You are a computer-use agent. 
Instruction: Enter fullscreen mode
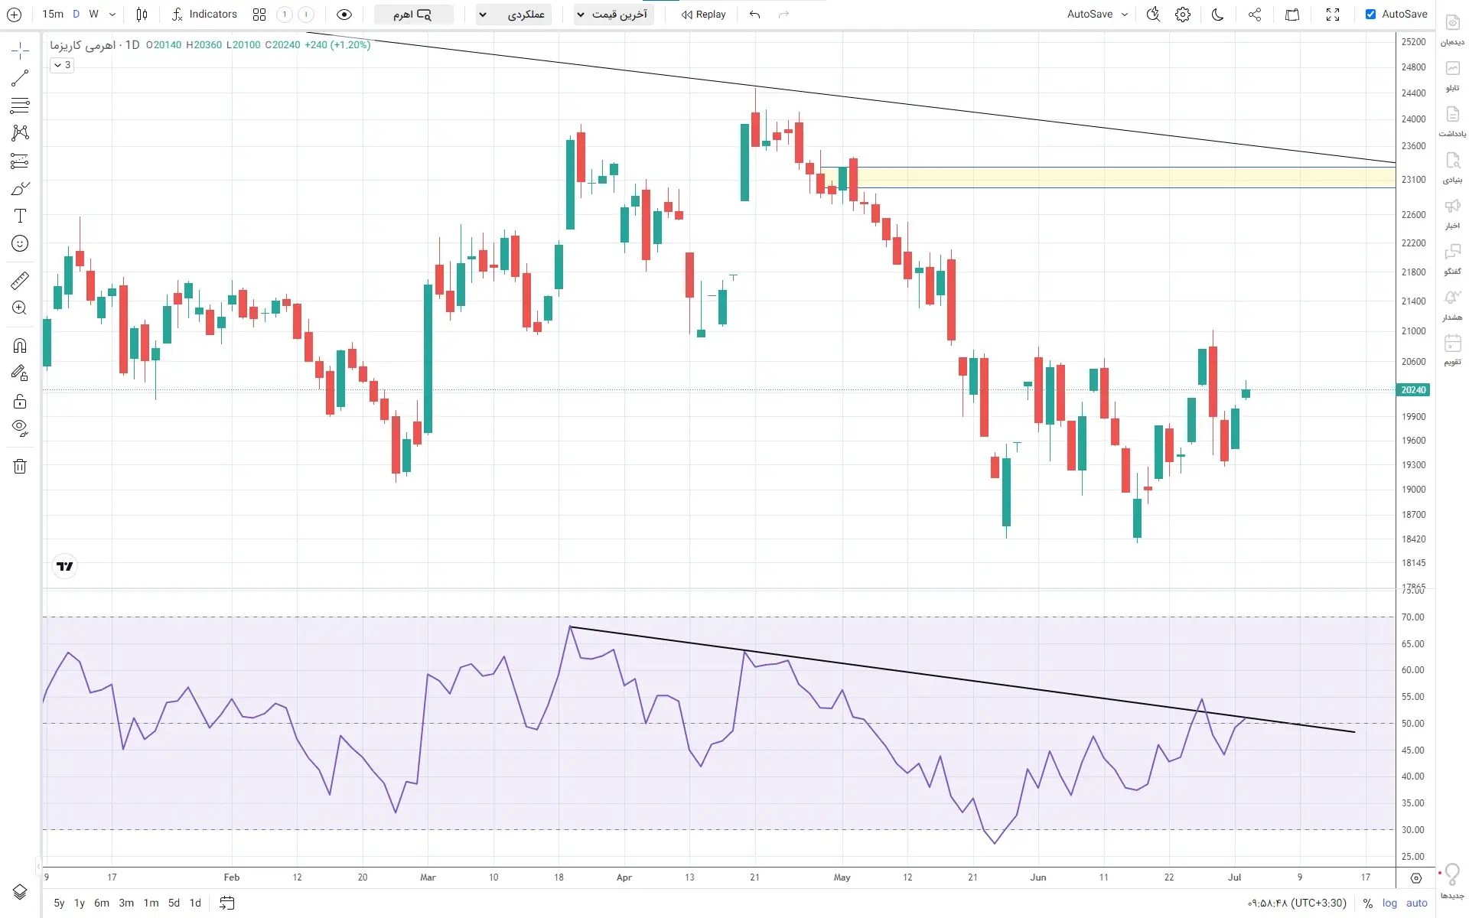(x=1333, y=15)
